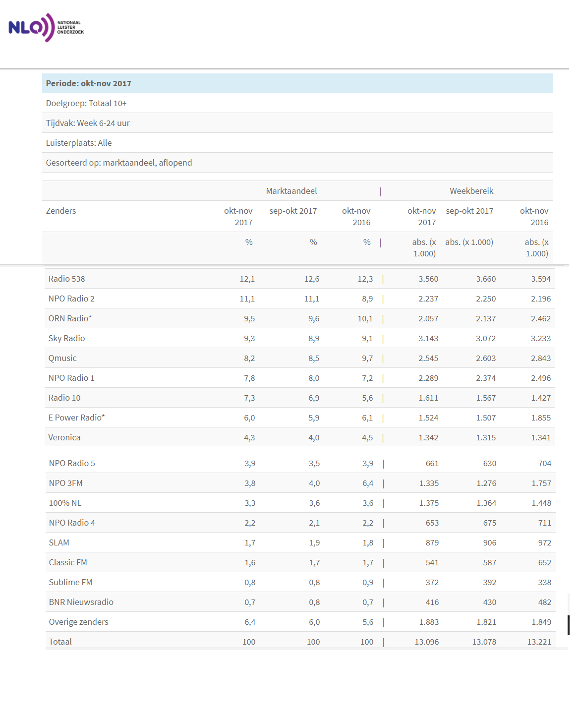Click NPO Radio 2 reach '2.237'
Image resolution: width=579 pixels, height=720 pixels.
(428, 299)
